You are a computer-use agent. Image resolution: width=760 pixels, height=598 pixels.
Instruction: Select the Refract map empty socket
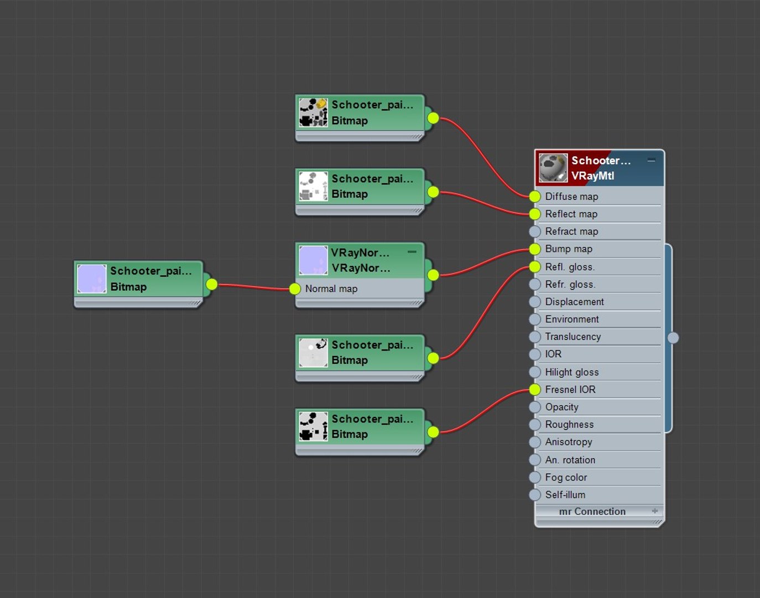tap(534, 231)
